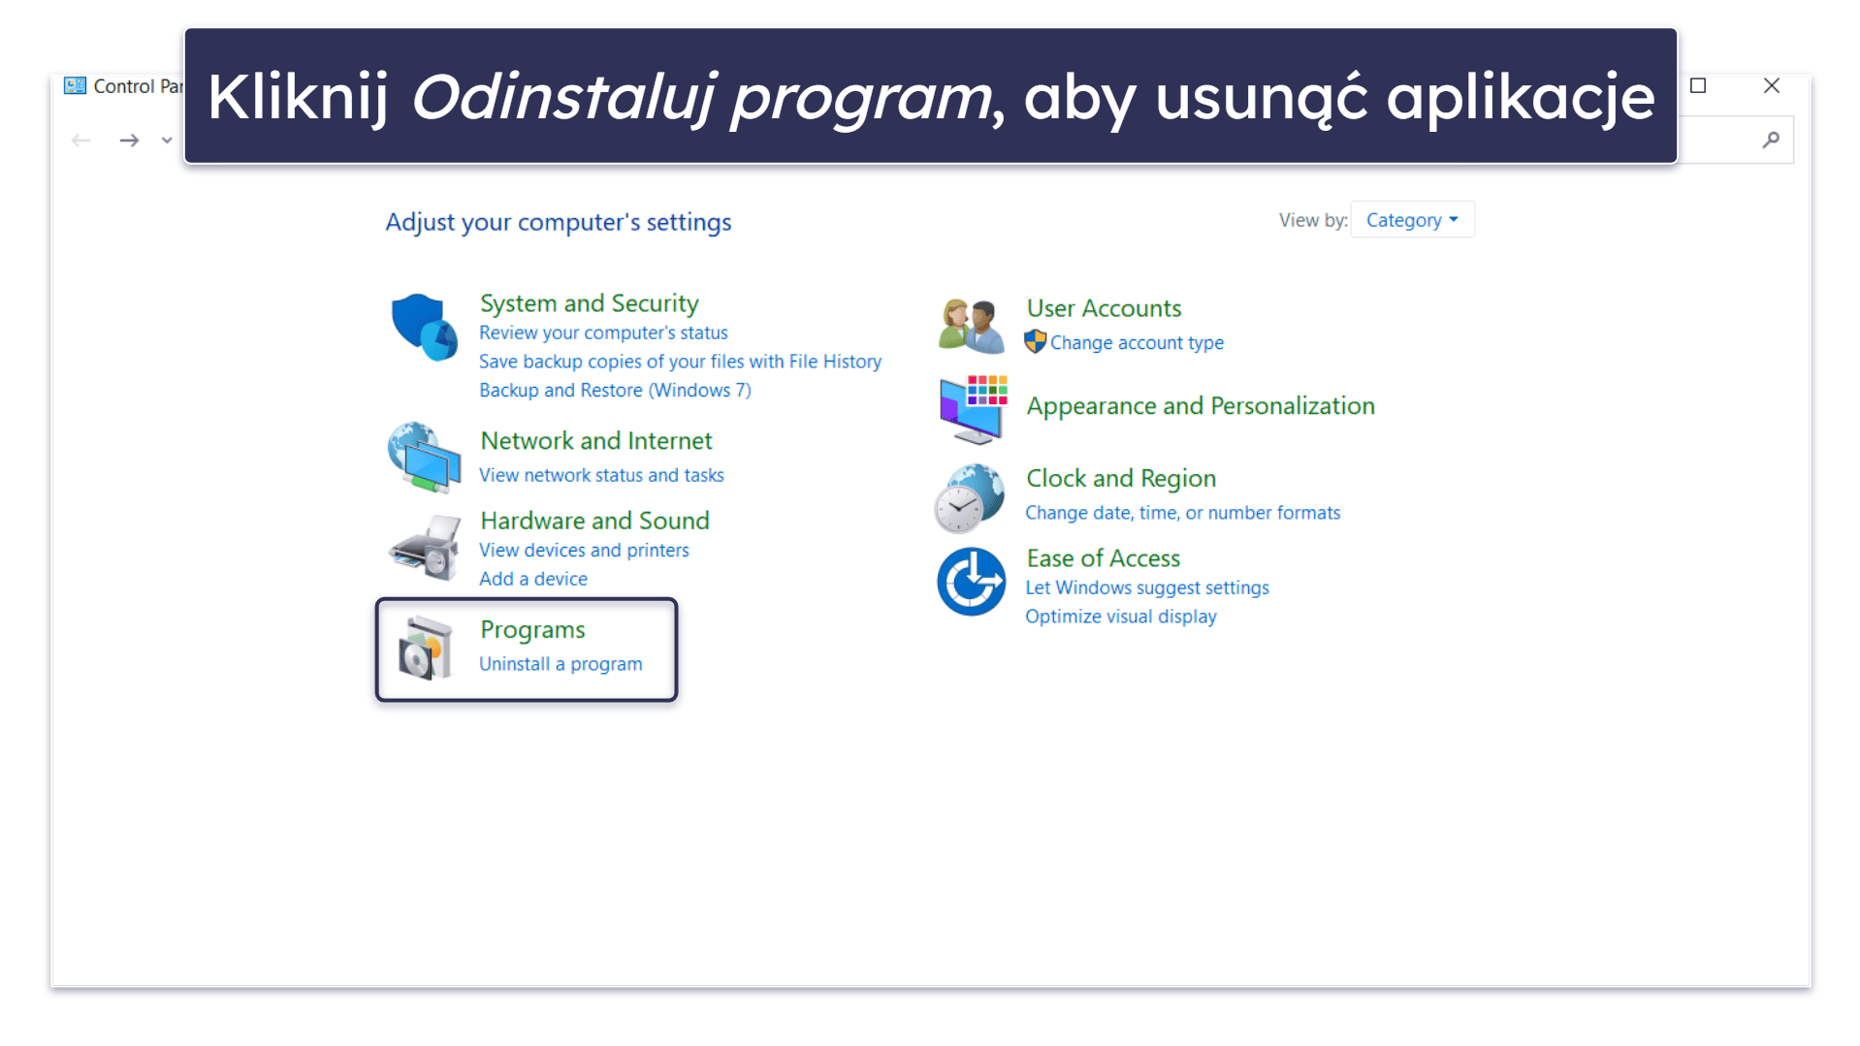
Task: Open Clock and Region heading
Action: 1121,479
